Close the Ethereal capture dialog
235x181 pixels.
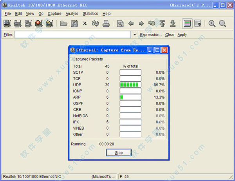click(x=164, y=50)
